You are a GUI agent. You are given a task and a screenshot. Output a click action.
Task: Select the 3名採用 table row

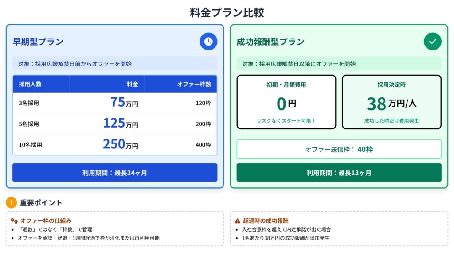click(x=115, y=103)
